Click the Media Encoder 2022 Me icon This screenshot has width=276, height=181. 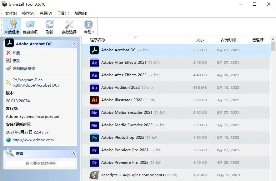point(94,125)
